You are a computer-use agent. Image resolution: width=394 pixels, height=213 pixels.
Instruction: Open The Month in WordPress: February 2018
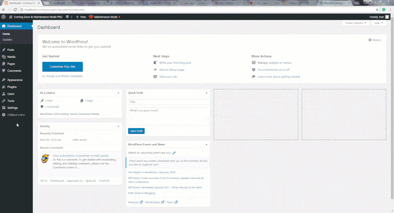(x=152, y=172)
